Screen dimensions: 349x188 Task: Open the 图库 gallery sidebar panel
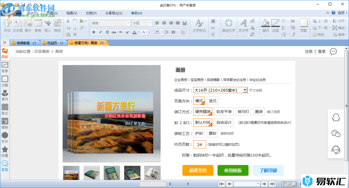[x=5, y=54]
